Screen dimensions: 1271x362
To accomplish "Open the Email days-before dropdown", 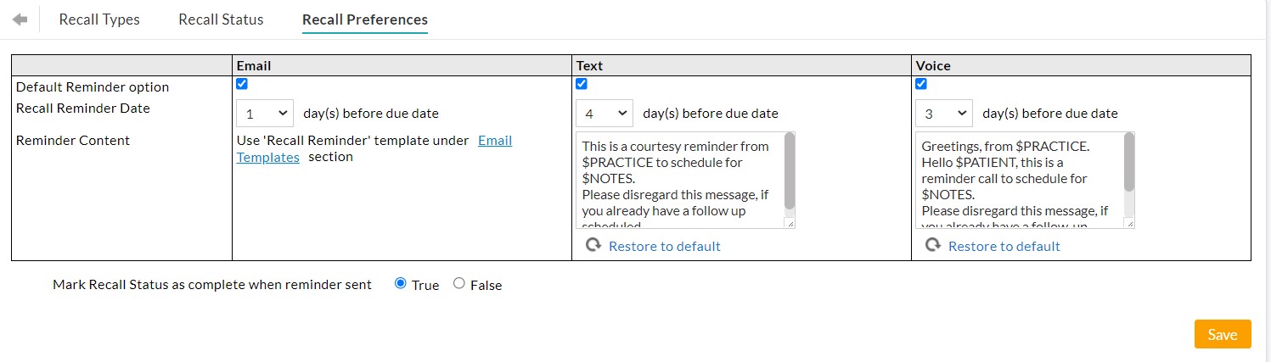I will 265,114.
